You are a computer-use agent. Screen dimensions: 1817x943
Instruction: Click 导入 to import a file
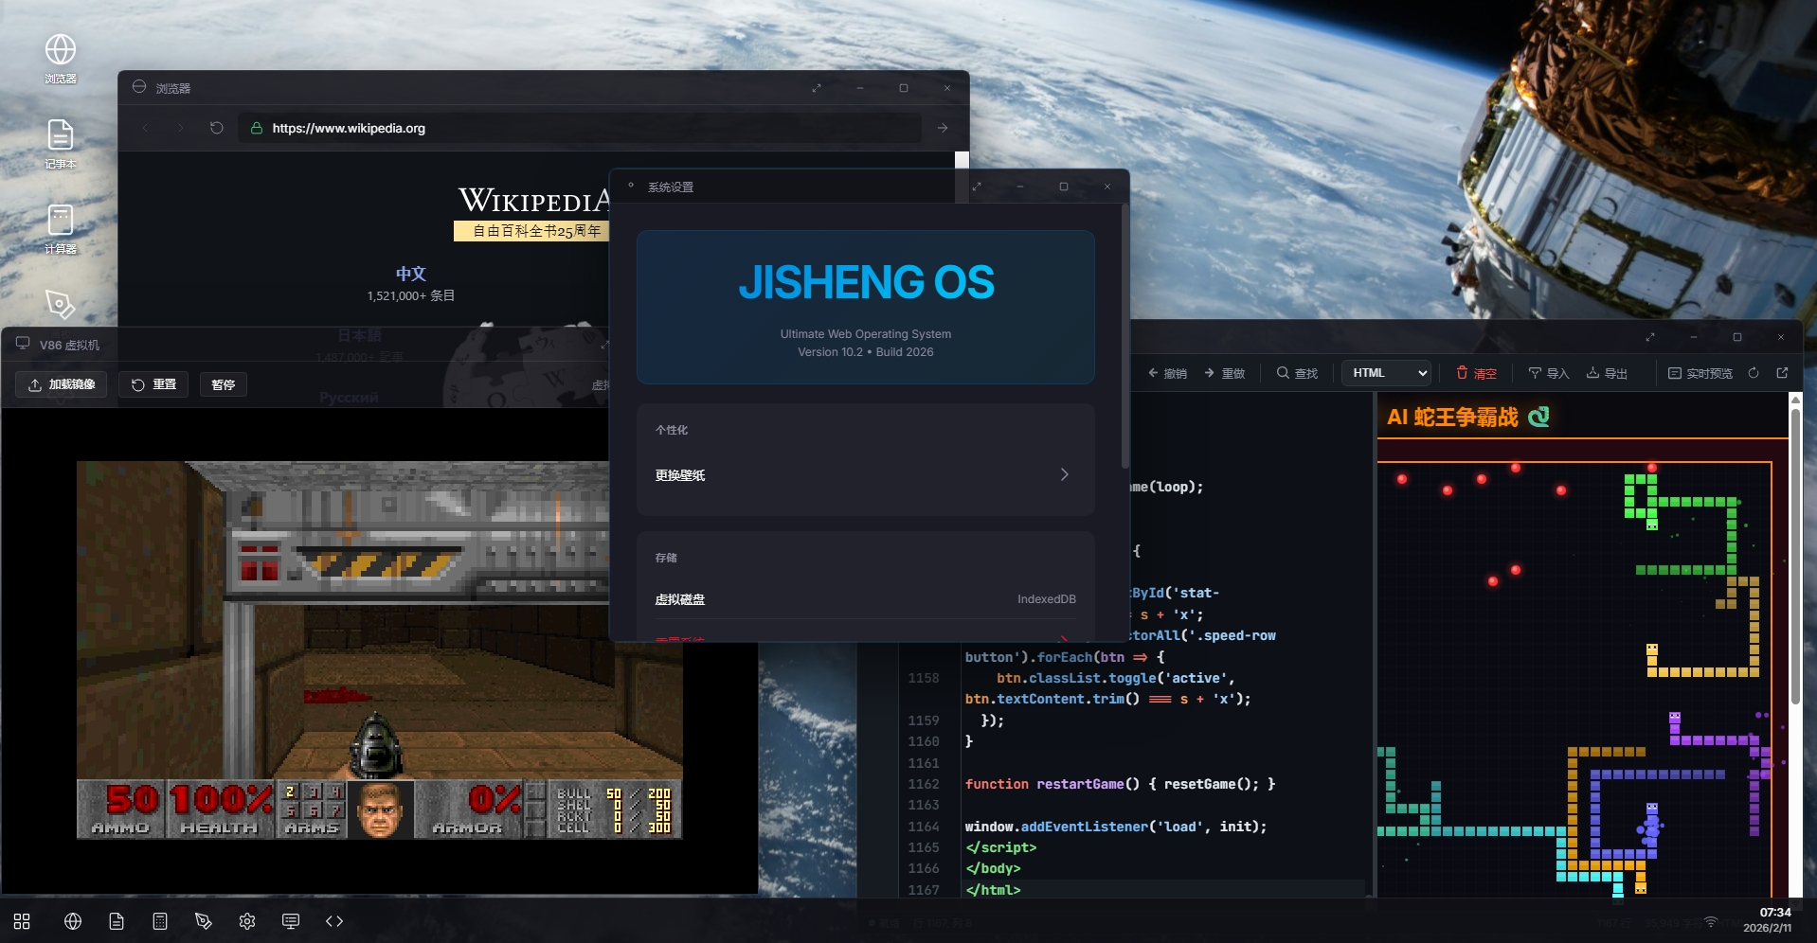1548,373
